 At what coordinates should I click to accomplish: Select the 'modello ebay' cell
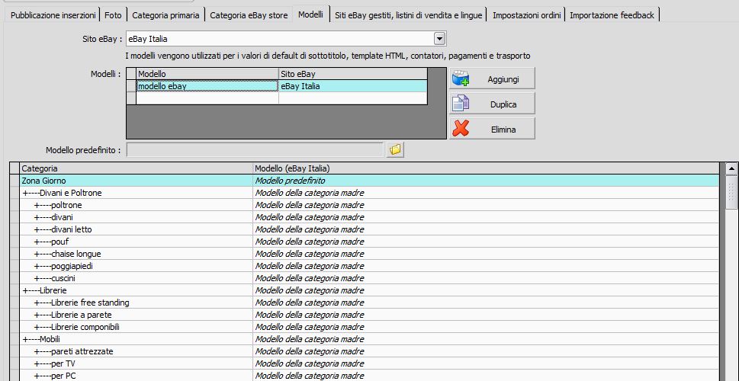pyautogui.click(x=207, y=85)
